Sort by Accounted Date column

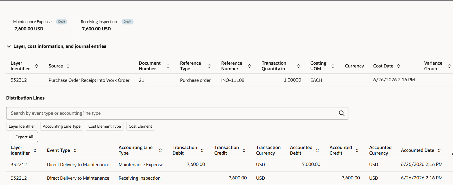(439, 150)
